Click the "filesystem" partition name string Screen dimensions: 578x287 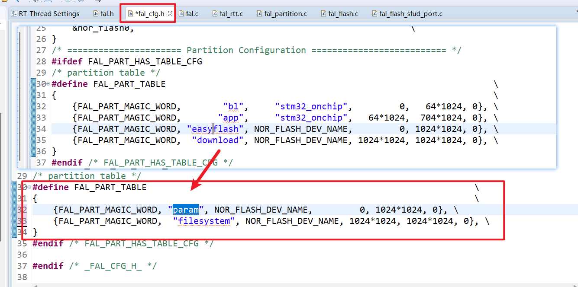click(x=204, y=221)
